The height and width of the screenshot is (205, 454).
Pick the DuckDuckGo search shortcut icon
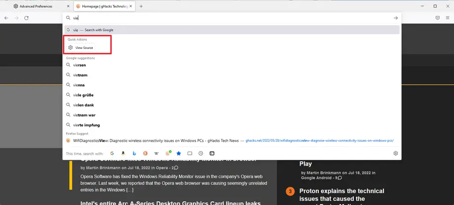[146, 154]
